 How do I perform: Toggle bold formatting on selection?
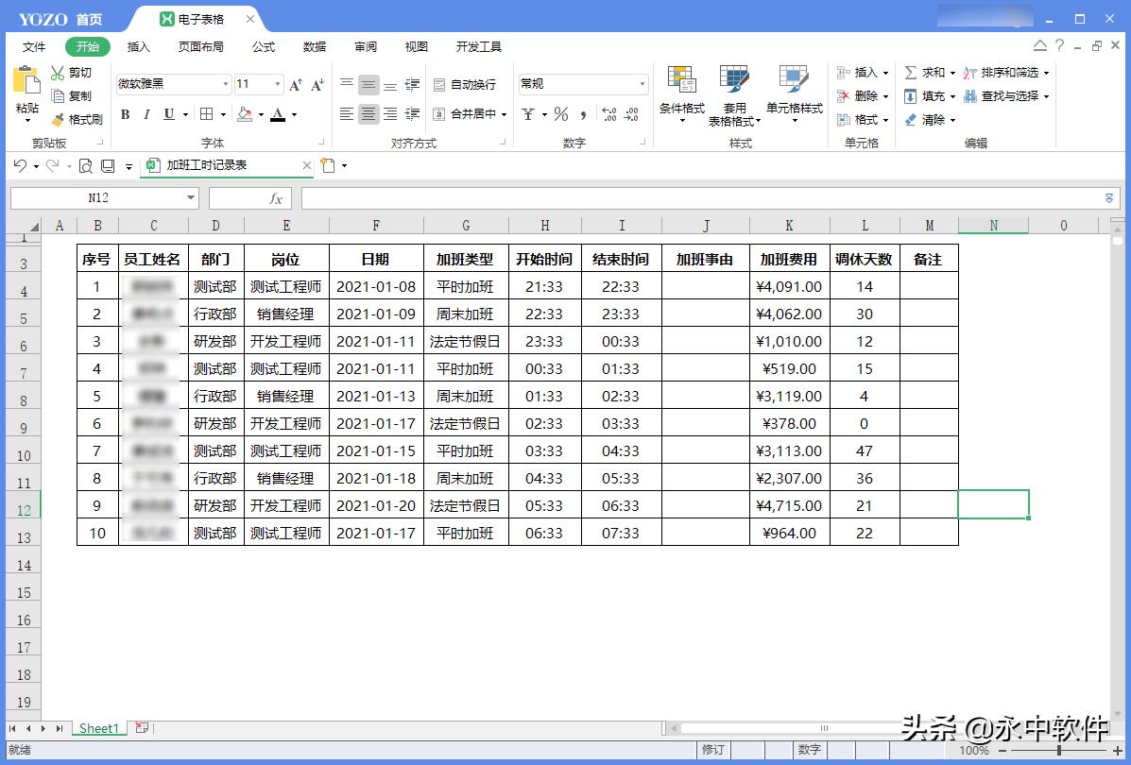tap(126, 113)
